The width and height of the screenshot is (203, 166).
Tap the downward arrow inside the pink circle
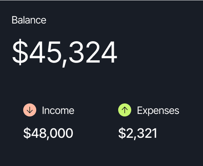tap(30, 110)
